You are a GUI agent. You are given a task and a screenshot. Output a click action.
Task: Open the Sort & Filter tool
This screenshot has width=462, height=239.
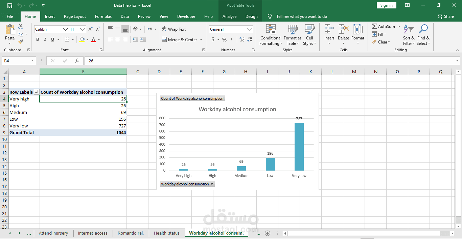pyautogui.click(x=409, y=35)
